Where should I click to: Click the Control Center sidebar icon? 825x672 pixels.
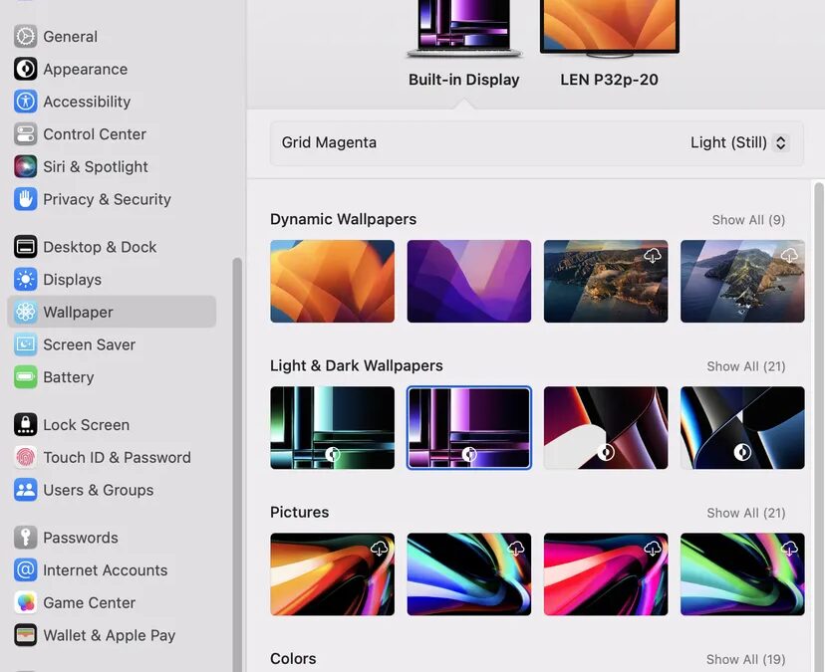coord(26,134)
